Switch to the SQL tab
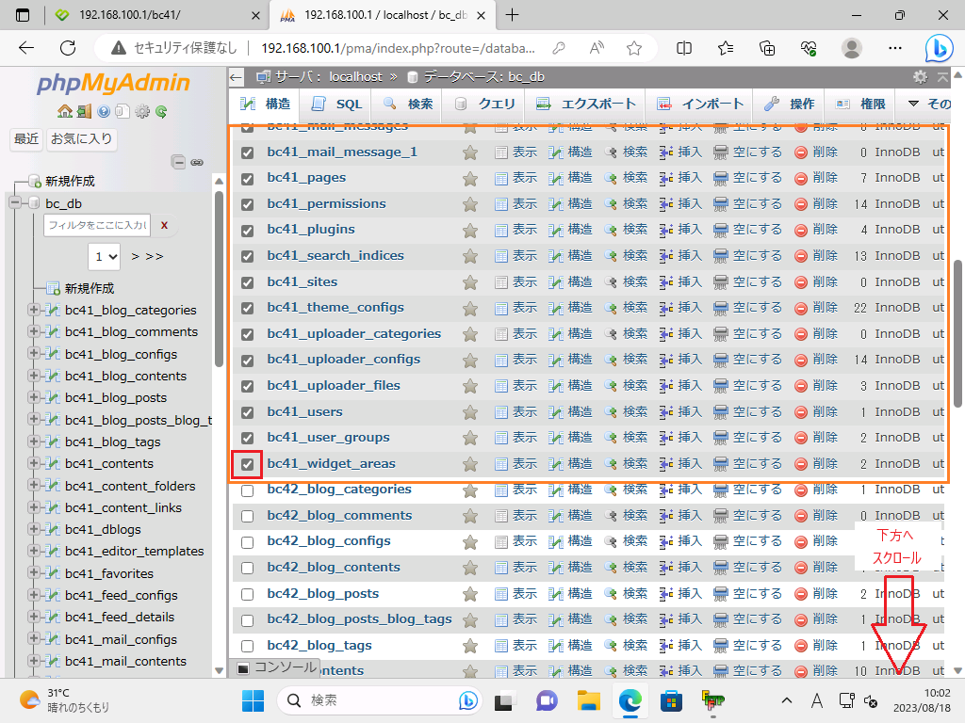 [x=336, y=104]
